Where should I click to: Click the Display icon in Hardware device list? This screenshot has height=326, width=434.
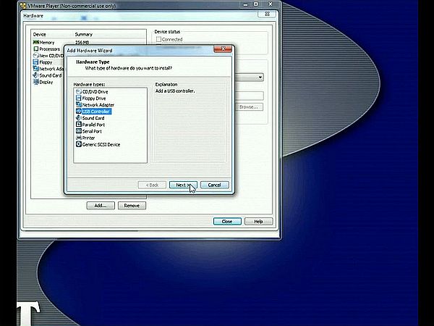tap(35, 82)
